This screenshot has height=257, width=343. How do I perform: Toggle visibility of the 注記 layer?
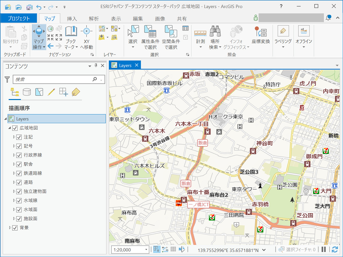[x=19, y=137]
